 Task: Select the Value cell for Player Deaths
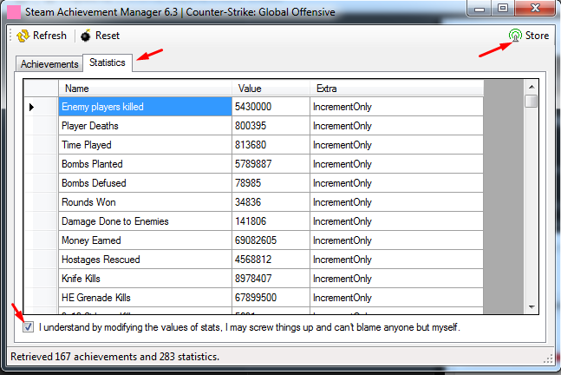point(271,126)
